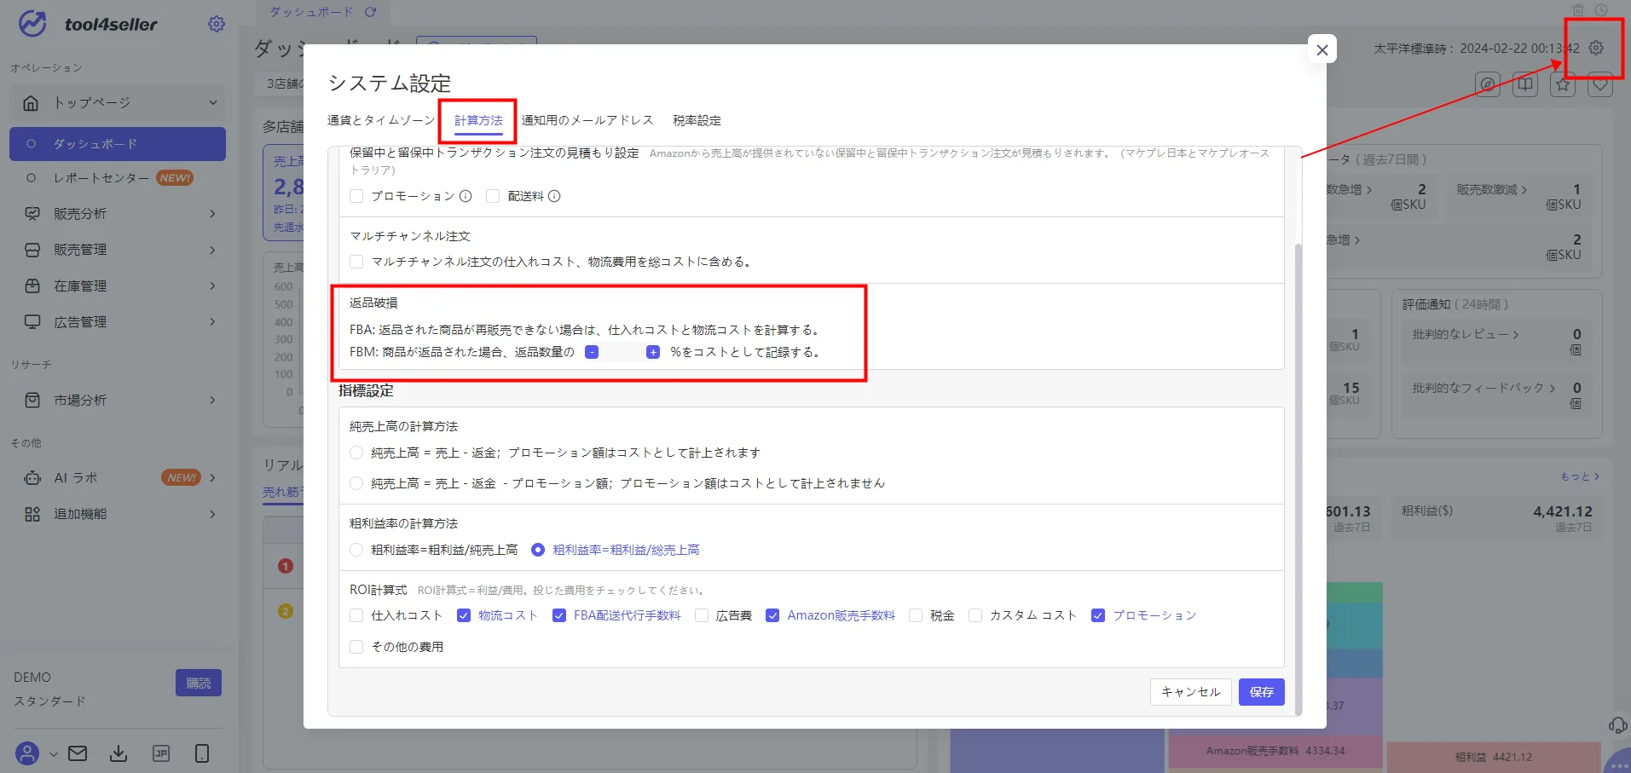The height and width of the screenshot is (773, 1631).
Task: Click the heart icon in top right
Action: (x=1600, y=84)
